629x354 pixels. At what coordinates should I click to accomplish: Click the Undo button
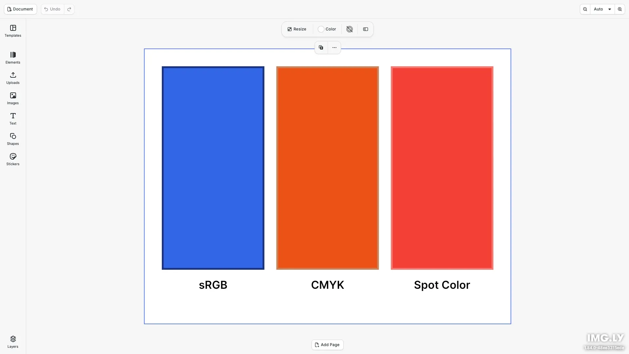tap(52, 9)
